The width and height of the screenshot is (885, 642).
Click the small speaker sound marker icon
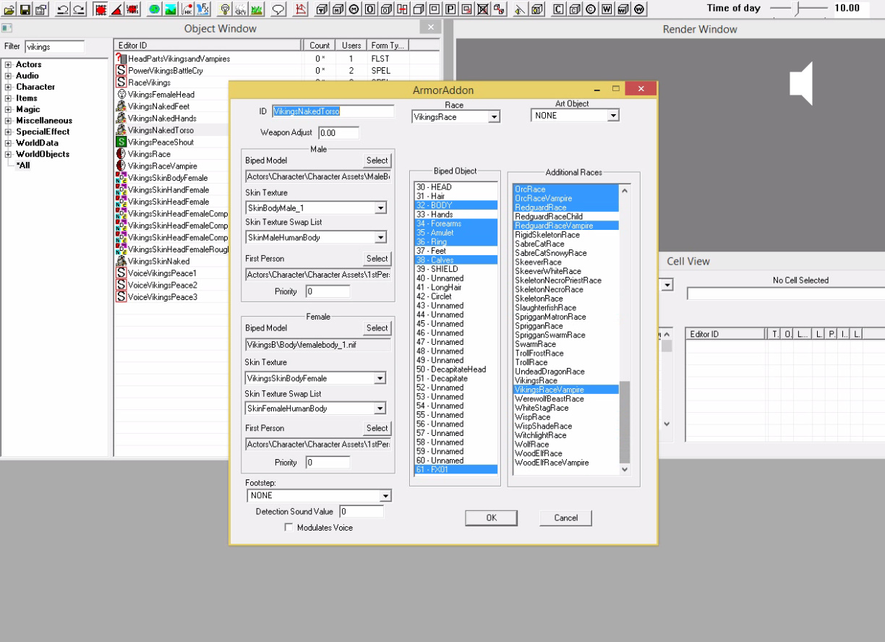pos(521,9)
